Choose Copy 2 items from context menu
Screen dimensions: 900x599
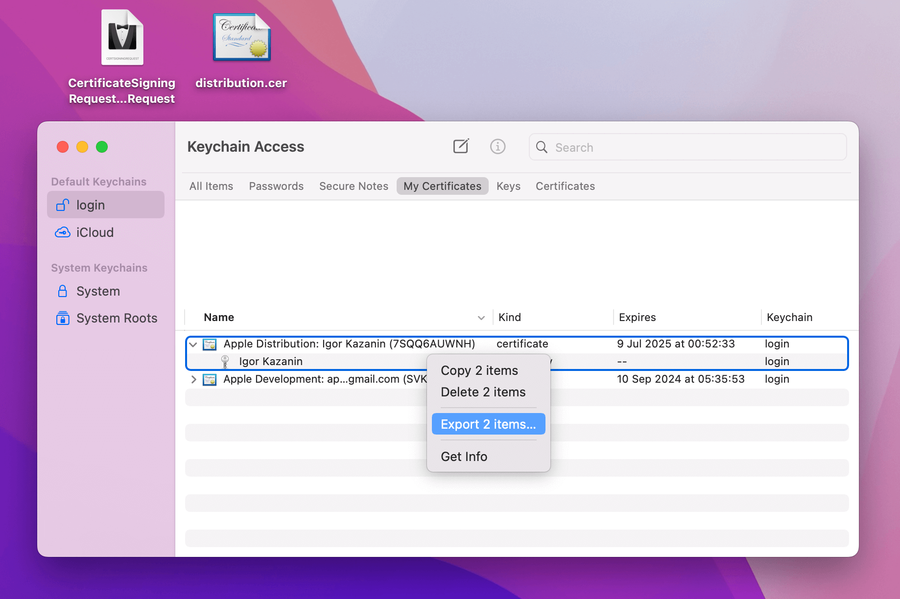489,370
